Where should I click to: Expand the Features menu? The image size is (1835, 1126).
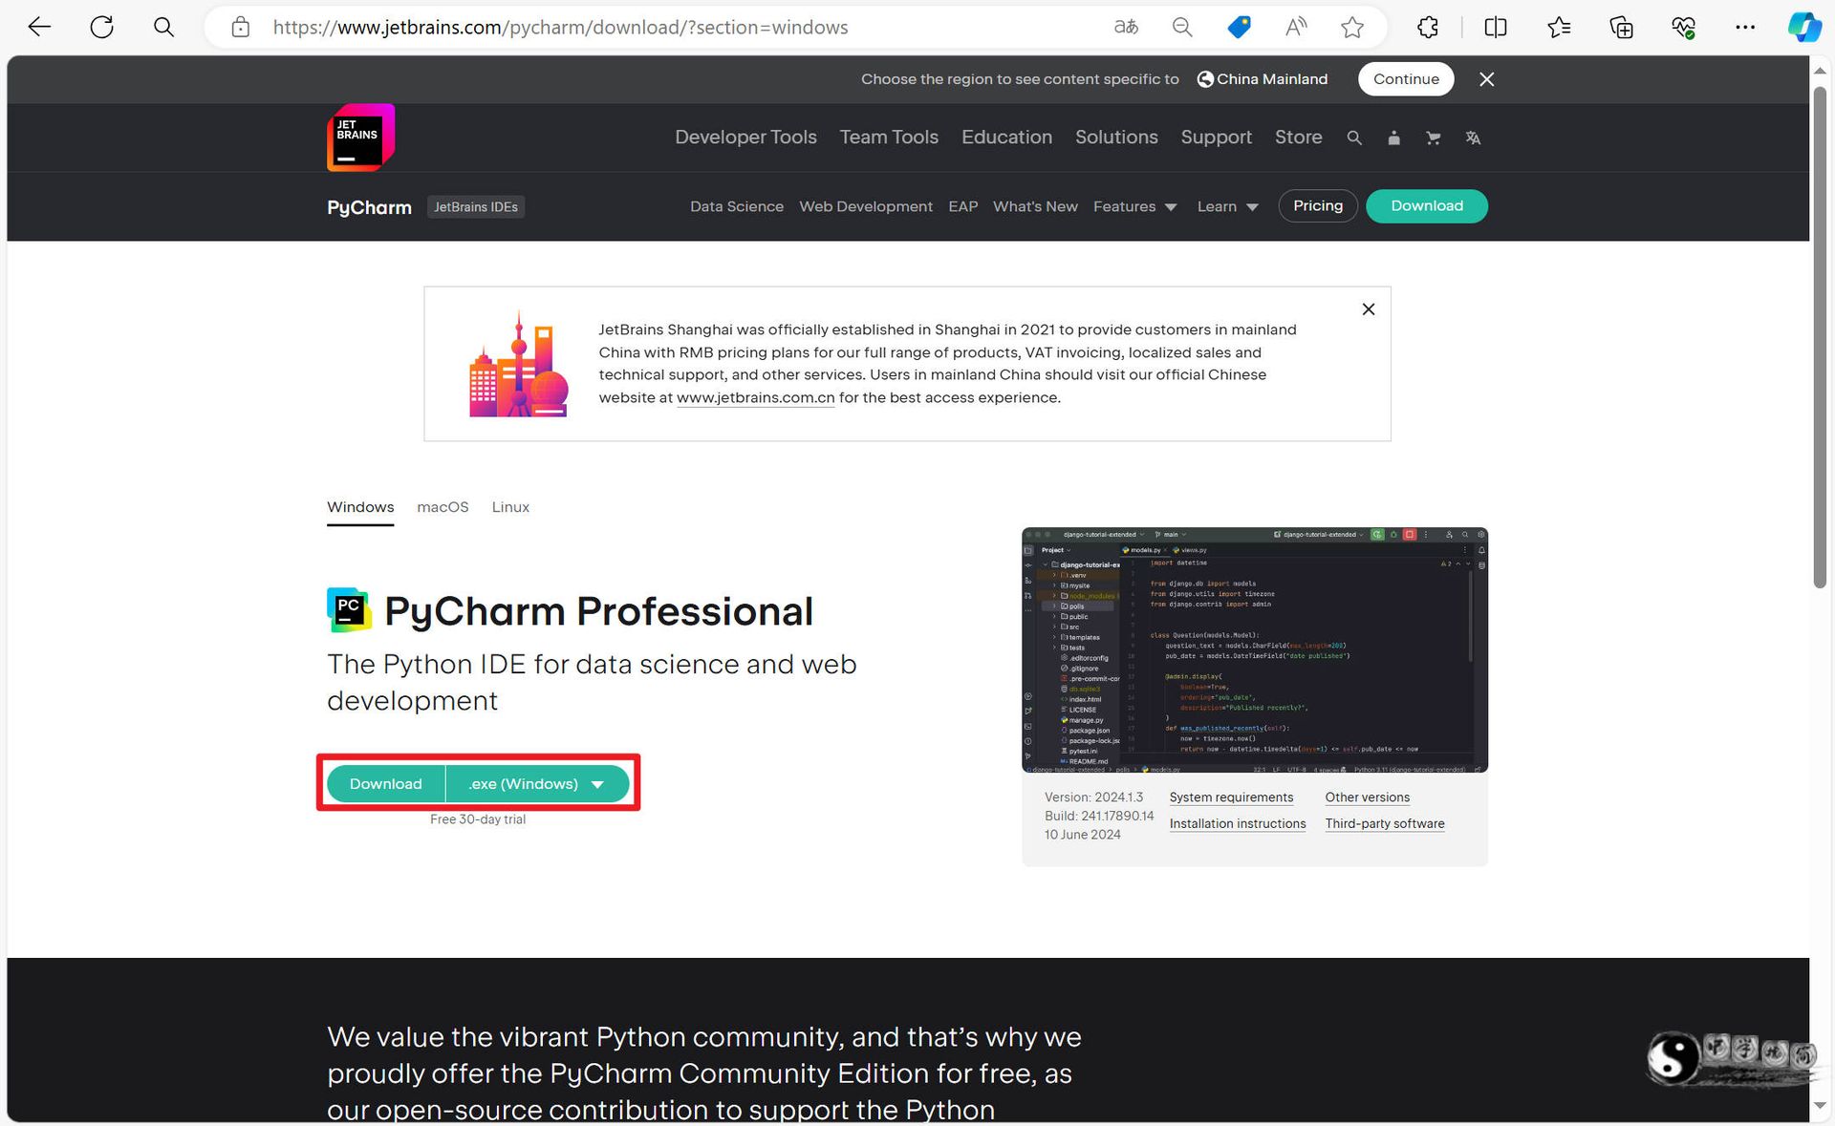[x=1134, y=206]
